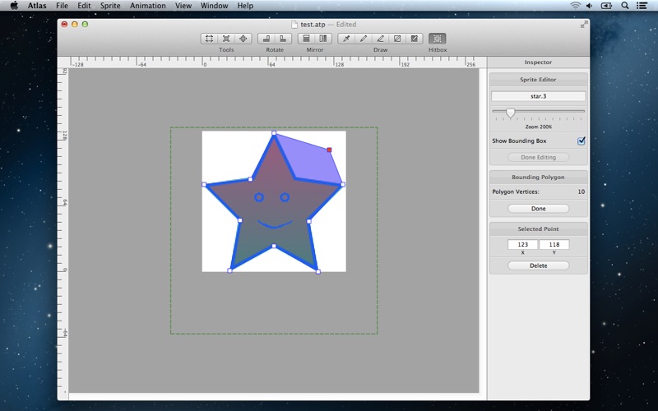The height and width of the screenshot is (411, 658).
Task: Click the sprite name field star.3
Action: 539,96
